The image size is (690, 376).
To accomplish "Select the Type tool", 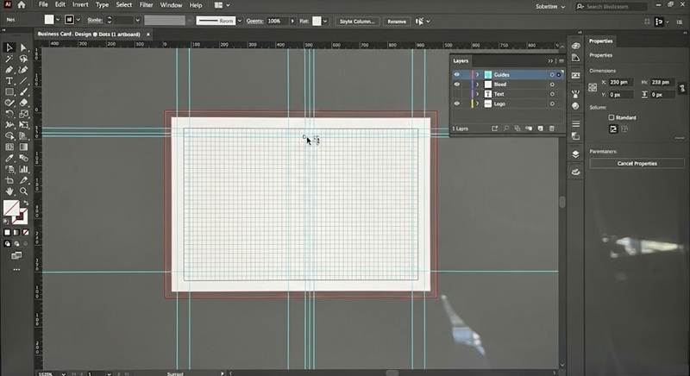I will point(9,80).
